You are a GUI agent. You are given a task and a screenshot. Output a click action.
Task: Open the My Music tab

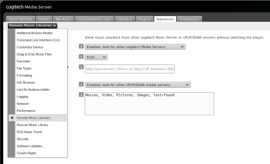[63, 19]
